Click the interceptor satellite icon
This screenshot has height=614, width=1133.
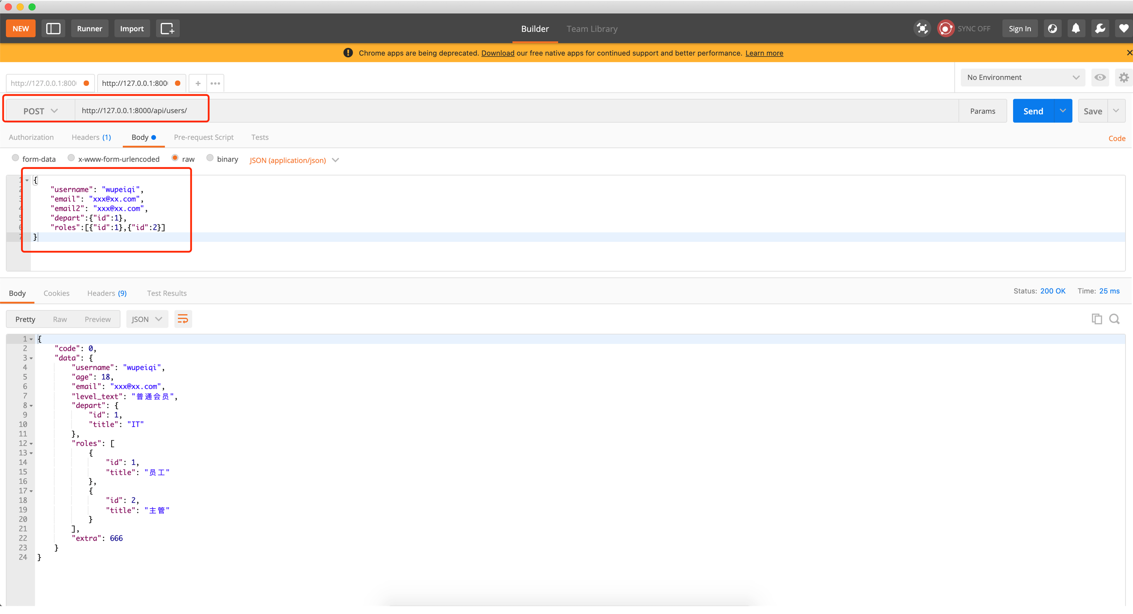pyautogui.click(x=922, y=29)
